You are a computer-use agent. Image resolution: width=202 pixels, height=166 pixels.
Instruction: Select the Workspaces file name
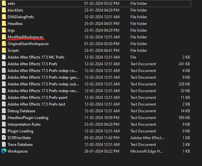pyautogui.click(x=18, y=151)
